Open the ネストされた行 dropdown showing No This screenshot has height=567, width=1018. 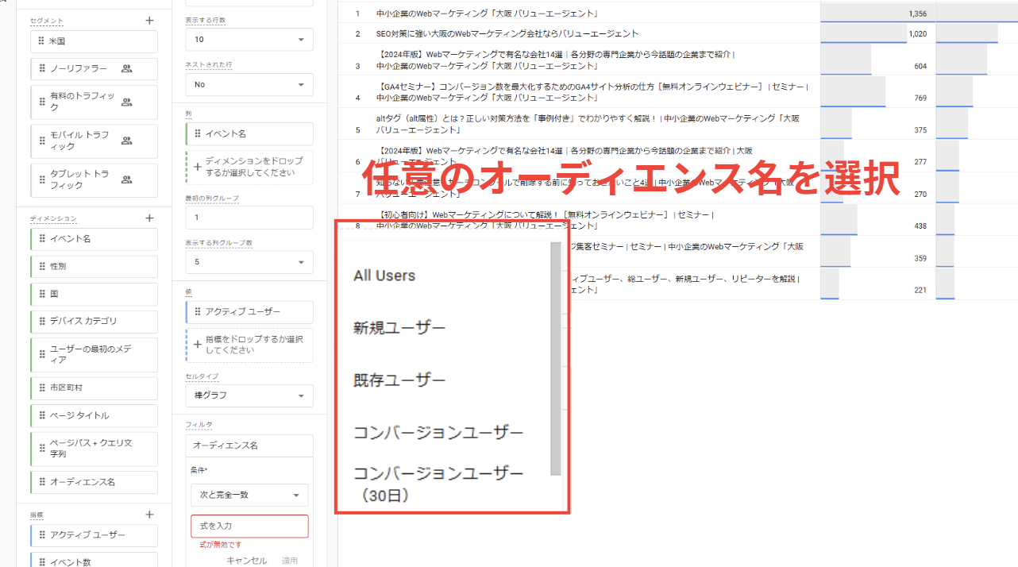[249, 84]
